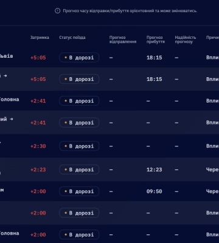Select +2:00 delay in the 'Головна' row
The width and height of the screenshot is (219, 243).
point(38,234)
